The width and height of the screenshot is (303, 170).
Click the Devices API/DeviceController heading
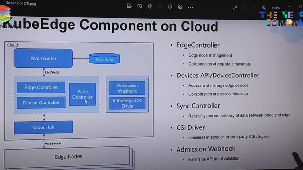pyautogui.click(x=218, y=76)
